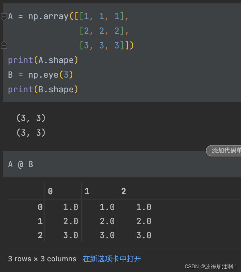The width and height of the screenshot is (241, 272).
Task: Select row index 2 in the table
Action: pyautogui.click(x=40, y=235)
